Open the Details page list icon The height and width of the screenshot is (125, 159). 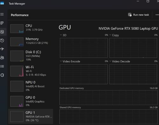(2, 66)
